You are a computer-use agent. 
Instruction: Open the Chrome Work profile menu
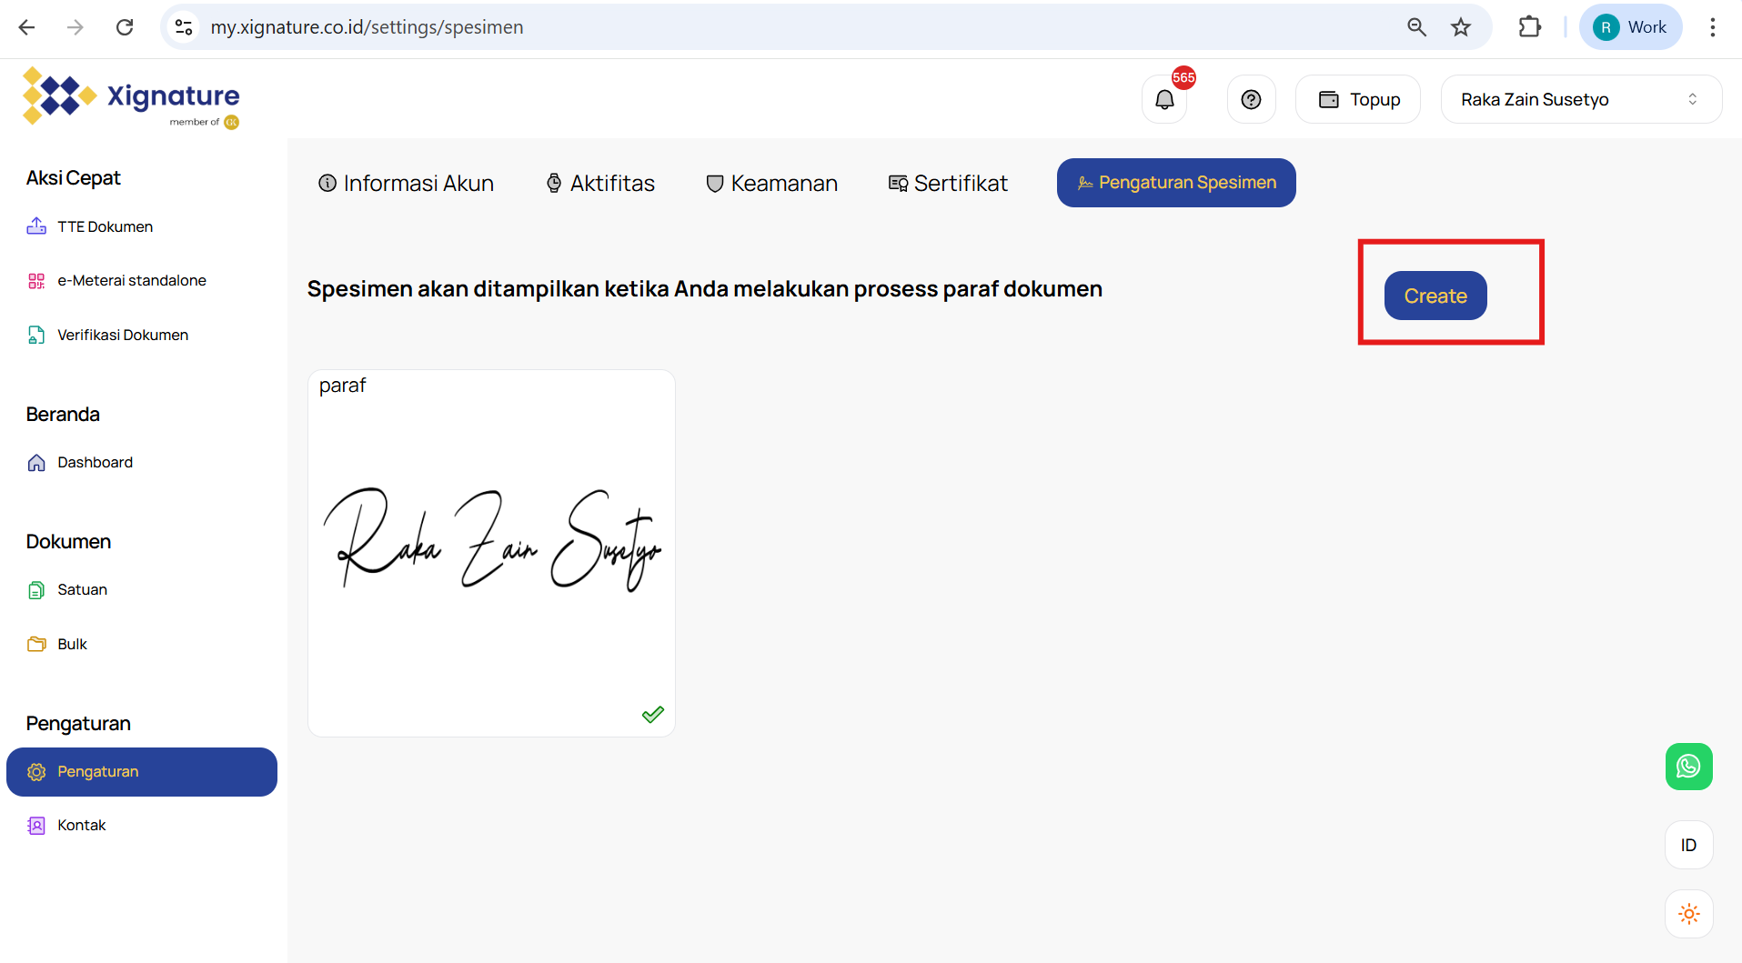click(x=1631, y=27)
